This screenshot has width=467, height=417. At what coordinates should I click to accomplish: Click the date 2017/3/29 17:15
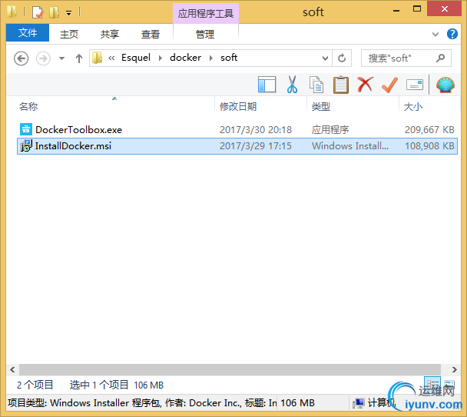[x=256, y=146]
